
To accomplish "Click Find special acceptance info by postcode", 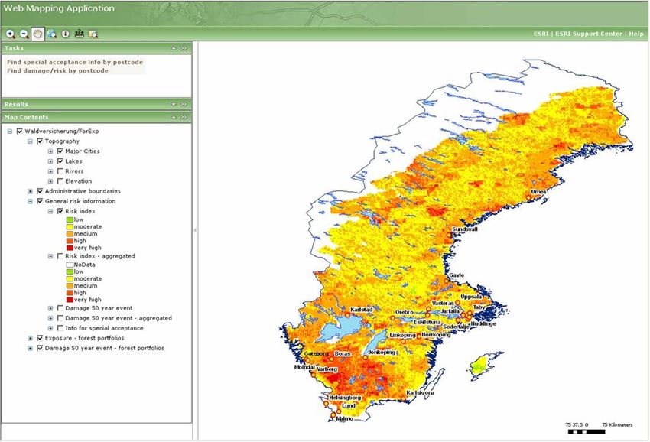I will [x=74, y=62].
